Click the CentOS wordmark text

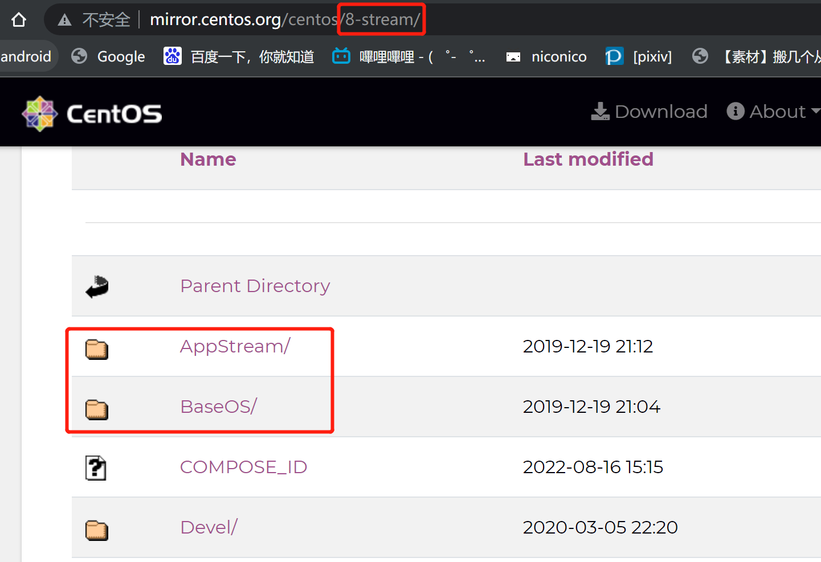(x=115, y=114)
